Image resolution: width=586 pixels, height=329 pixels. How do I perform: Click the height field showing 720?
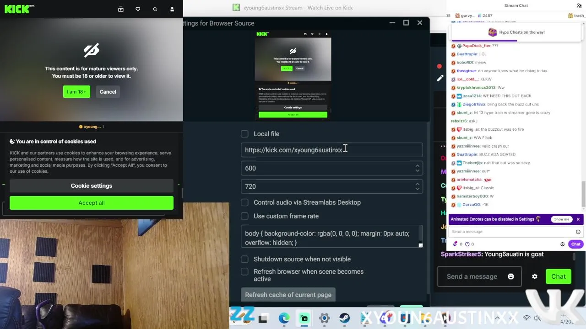click(332, 186)
